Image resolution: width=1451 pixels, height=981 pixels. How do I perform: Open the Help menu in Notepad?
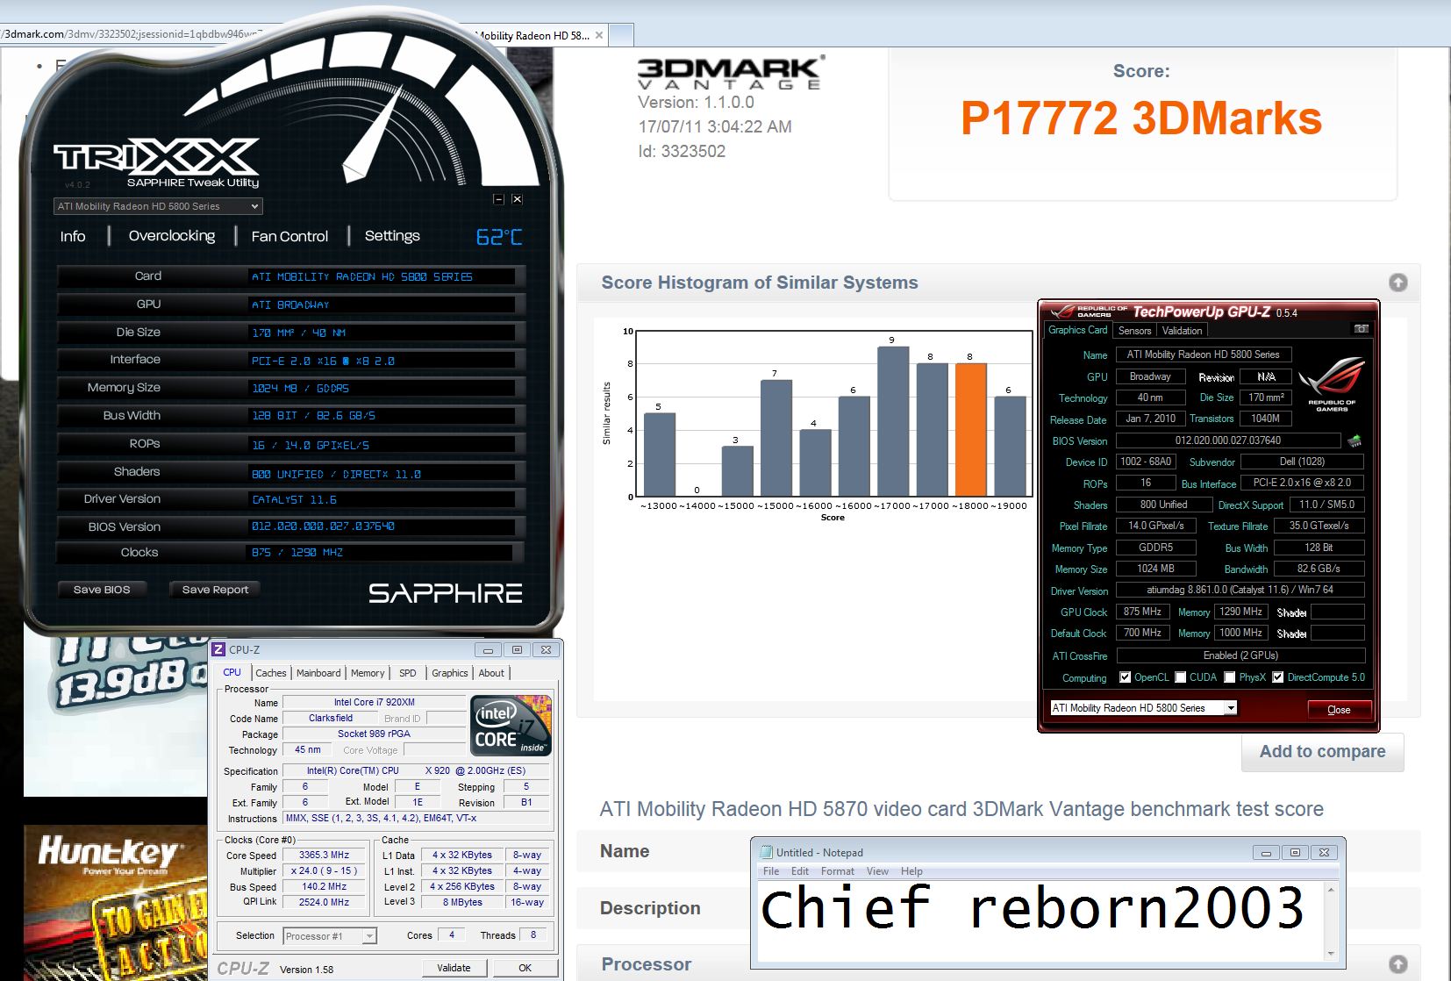click(x=911, y=871)
